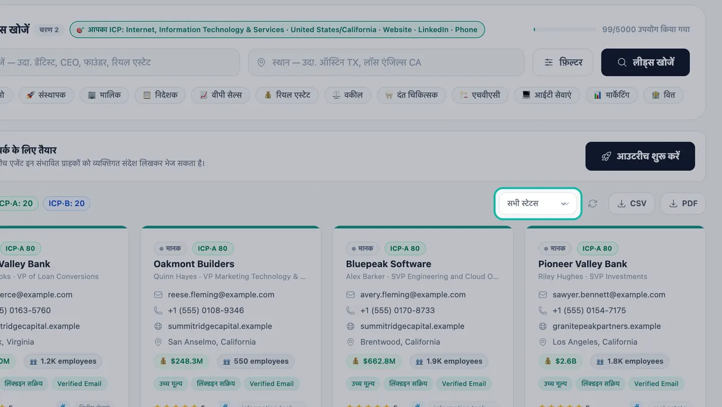Select the रियल एस्टेट quick filter chip
722x407 pixels.
coord(287,95)
